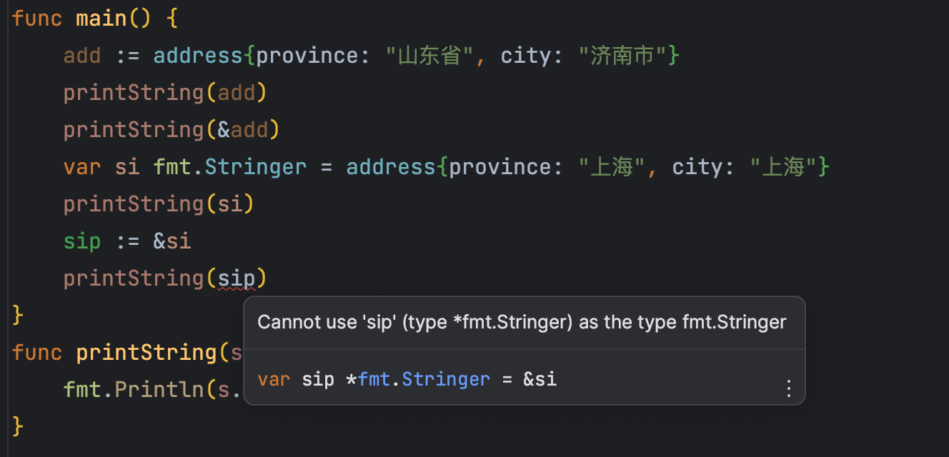Place cursor on 'main' function name

point(101,18)
